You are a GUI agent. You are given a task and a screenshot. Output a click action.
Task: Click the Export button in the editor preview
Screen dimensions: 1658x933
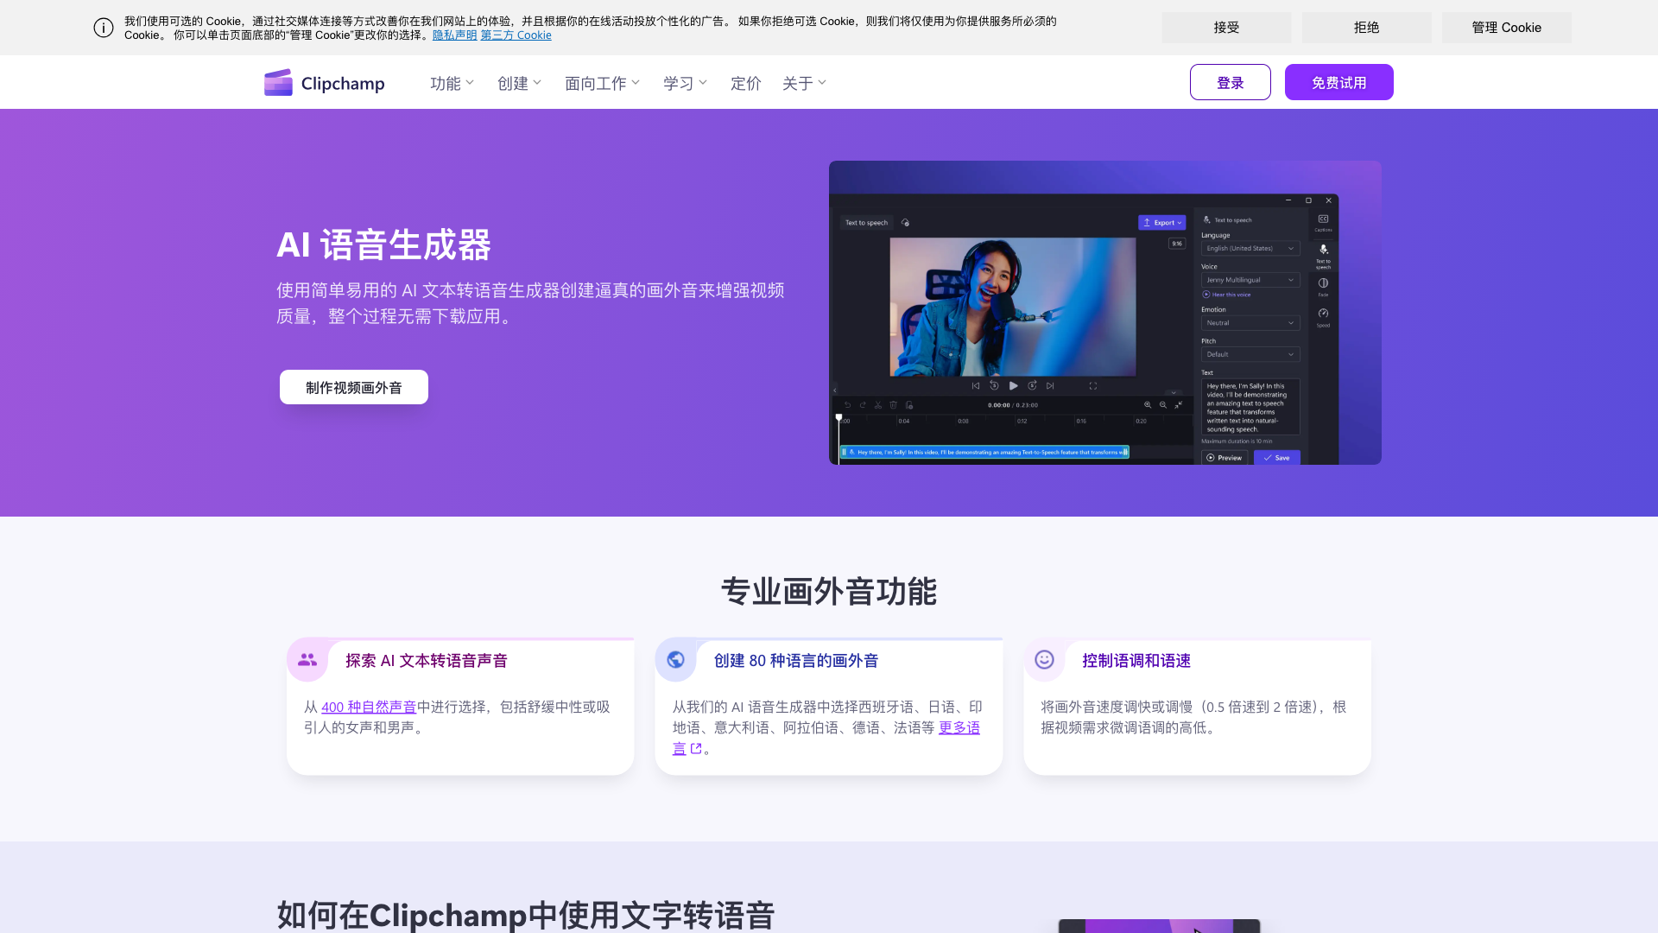pyautogui.click(x=1162, y=223)
